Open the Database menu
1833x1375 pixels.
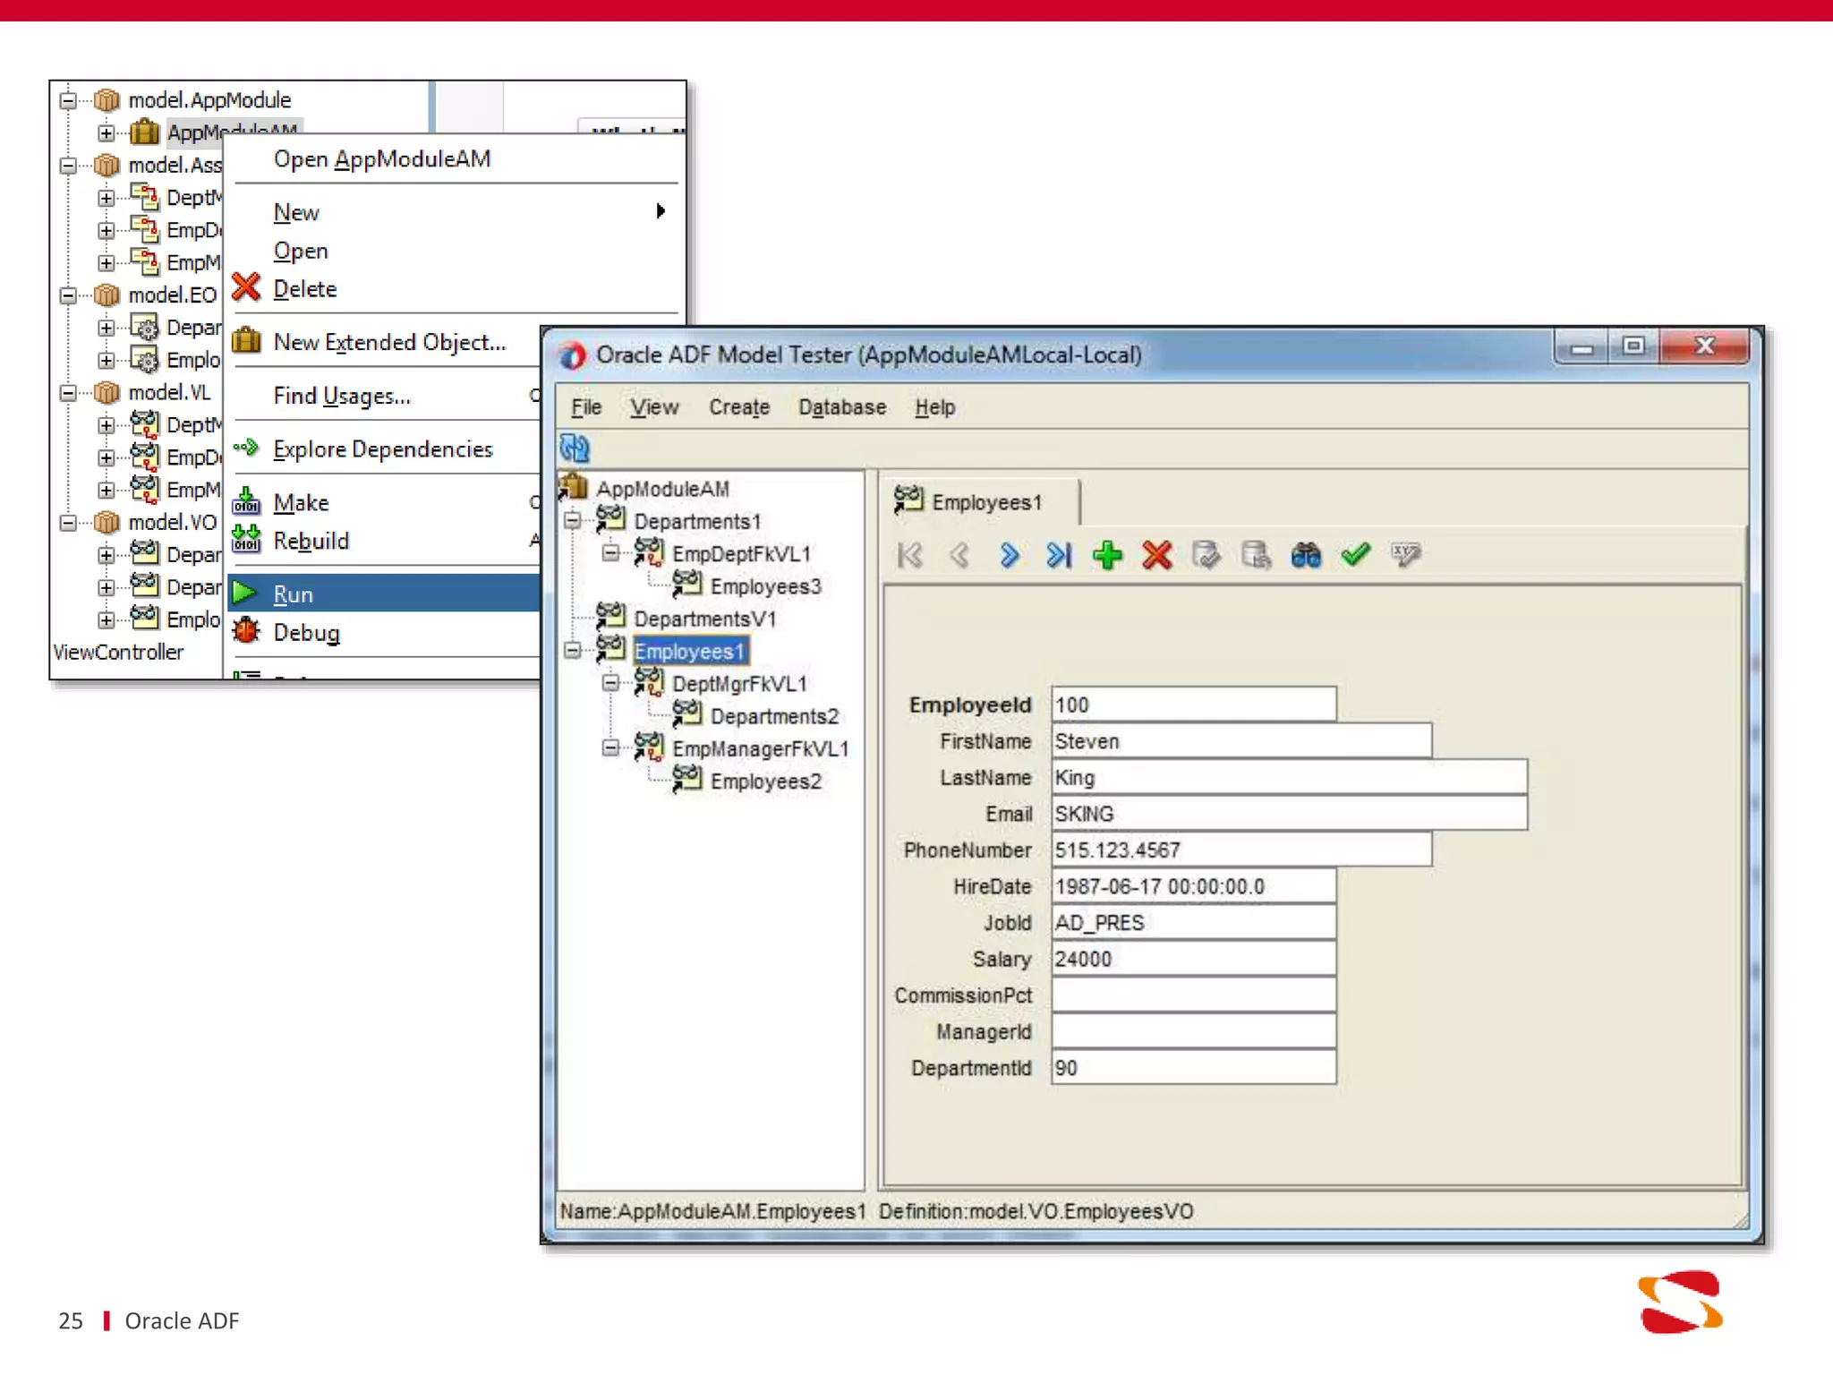(842, 407)
